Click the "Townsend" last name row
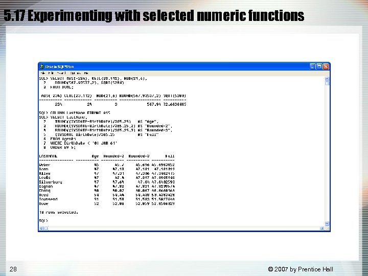 [107, 199]
